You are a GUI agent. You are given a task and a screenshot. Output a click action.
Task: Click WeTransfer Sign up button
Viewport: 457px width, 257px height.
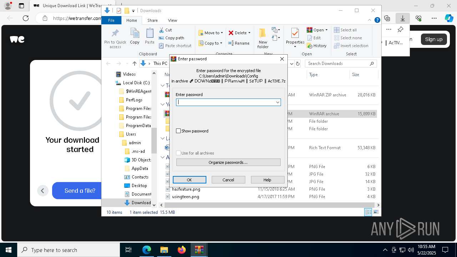[433, 39]
